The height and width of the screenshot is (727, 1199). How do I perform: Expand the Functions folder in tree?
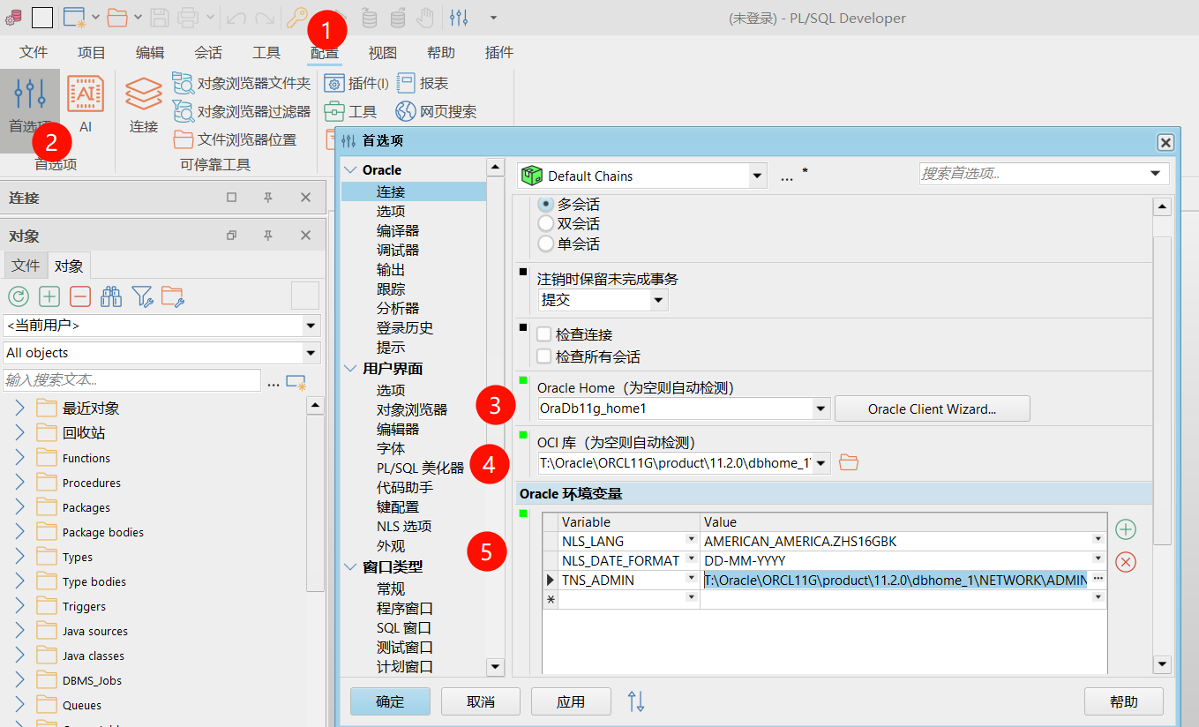19,458
